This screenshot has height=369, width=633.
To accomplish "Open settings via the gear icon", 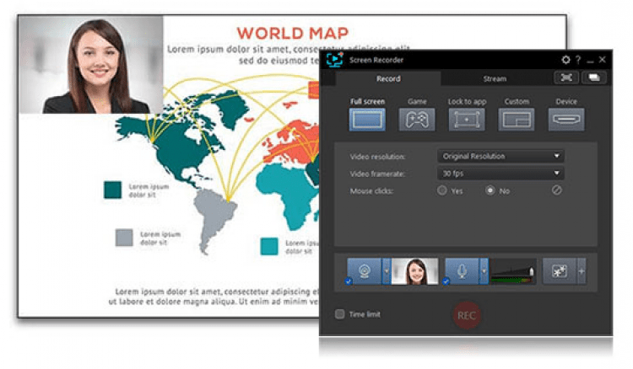I will pyautogui.click(x=565, y=61).
